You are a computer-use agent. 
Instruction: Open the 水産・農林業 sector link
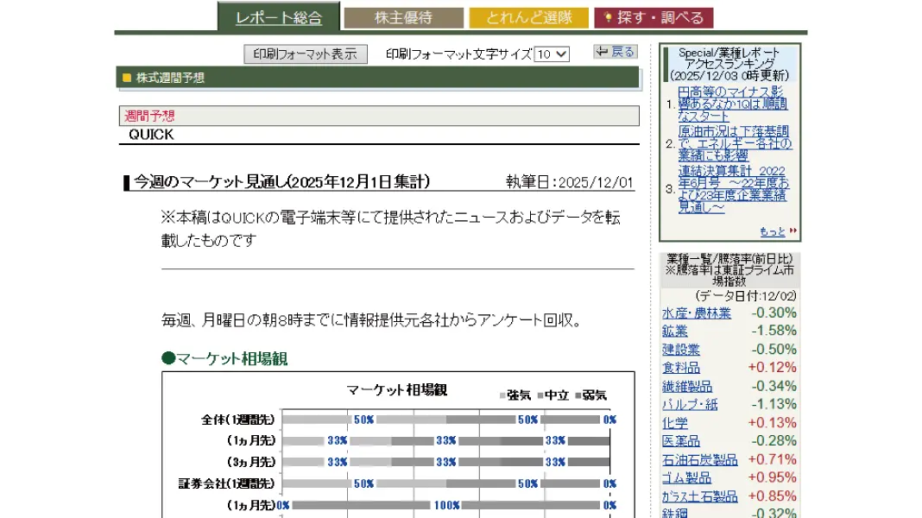point(696,313)
